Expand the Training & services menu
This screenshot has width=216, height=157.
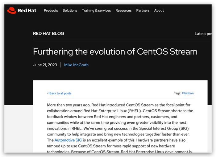96,10
